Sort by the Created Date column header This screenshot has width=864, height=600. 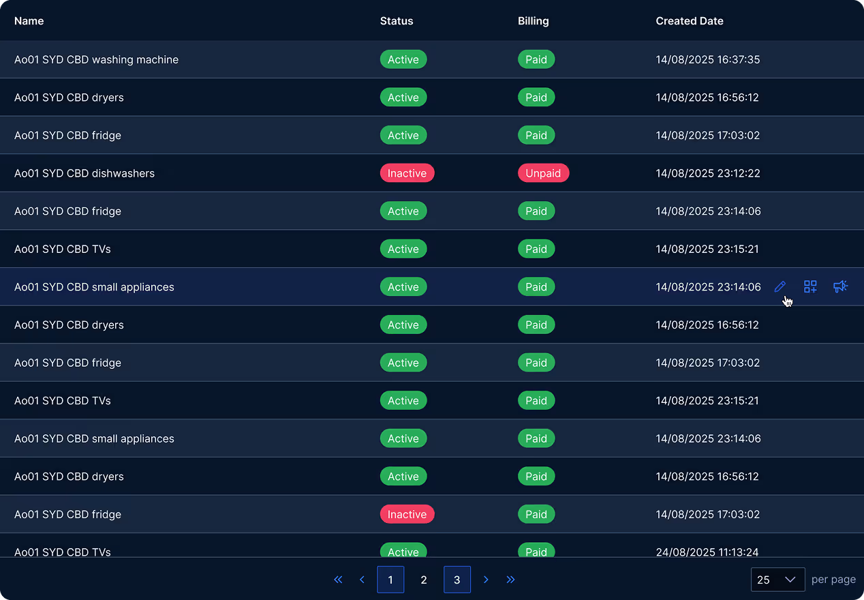pos(690,20)
